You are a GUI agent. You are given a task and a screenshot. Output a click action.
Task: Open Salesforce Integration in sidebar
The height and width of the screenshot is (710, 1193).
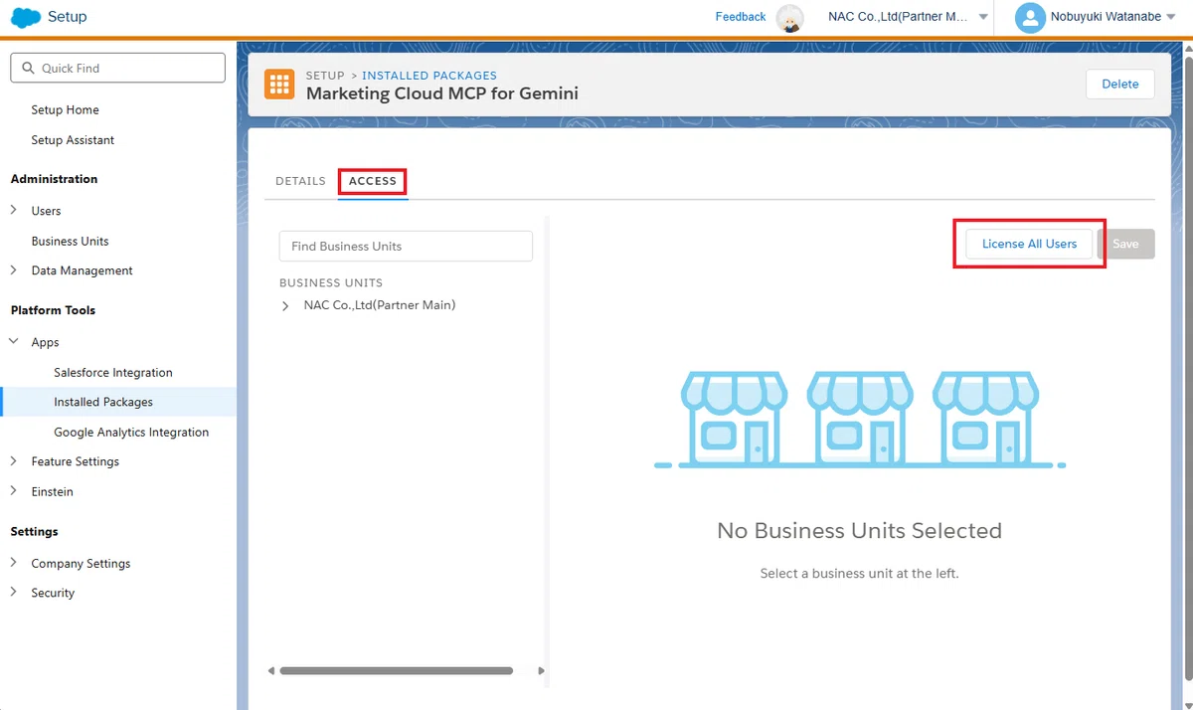(x=113, y=372)
